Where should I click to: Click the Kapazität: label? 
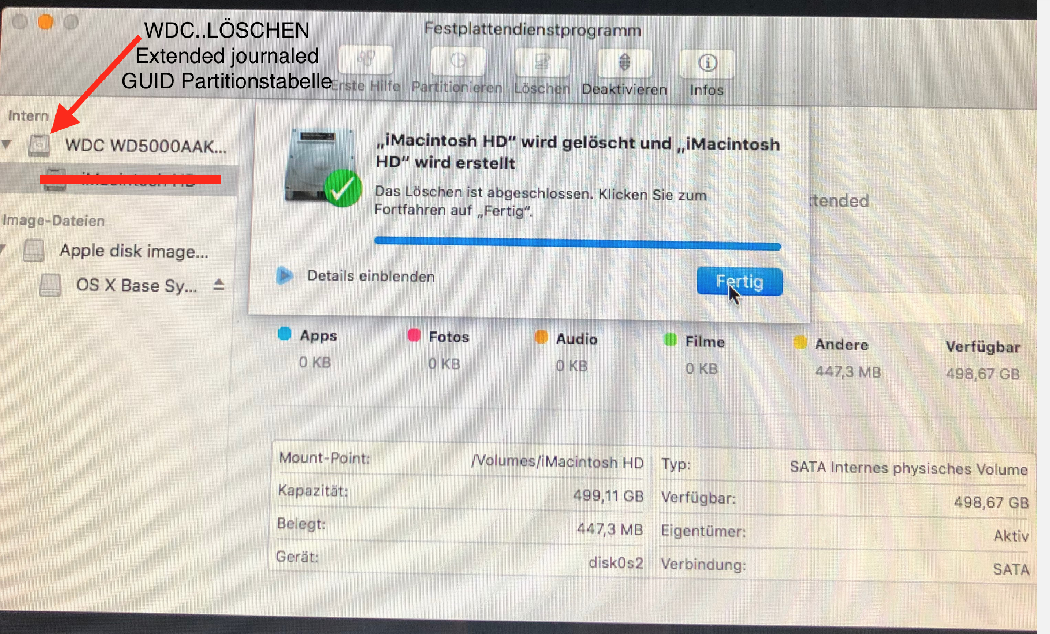[x=312, y=491]
